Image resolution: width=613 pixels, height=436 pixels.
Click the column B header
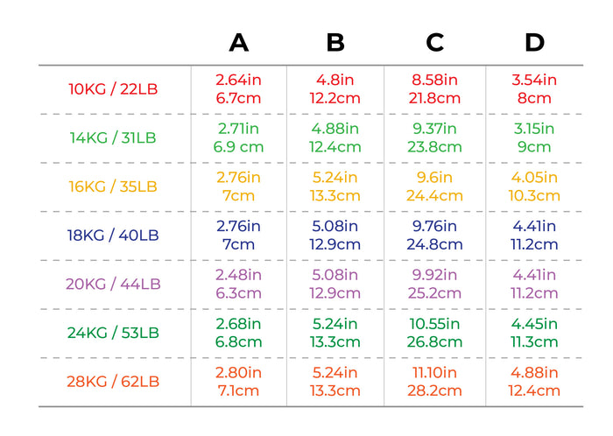335,42
